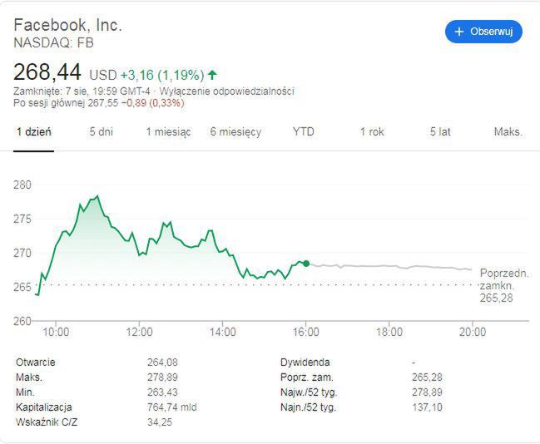Click the Facebook, Inc. company title
540x444 pixels.
point(67,25)
